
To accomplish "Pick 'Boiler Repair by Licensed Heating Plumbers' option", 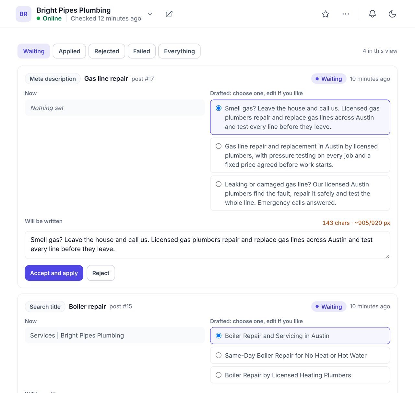I will click(x=300, y=375).
